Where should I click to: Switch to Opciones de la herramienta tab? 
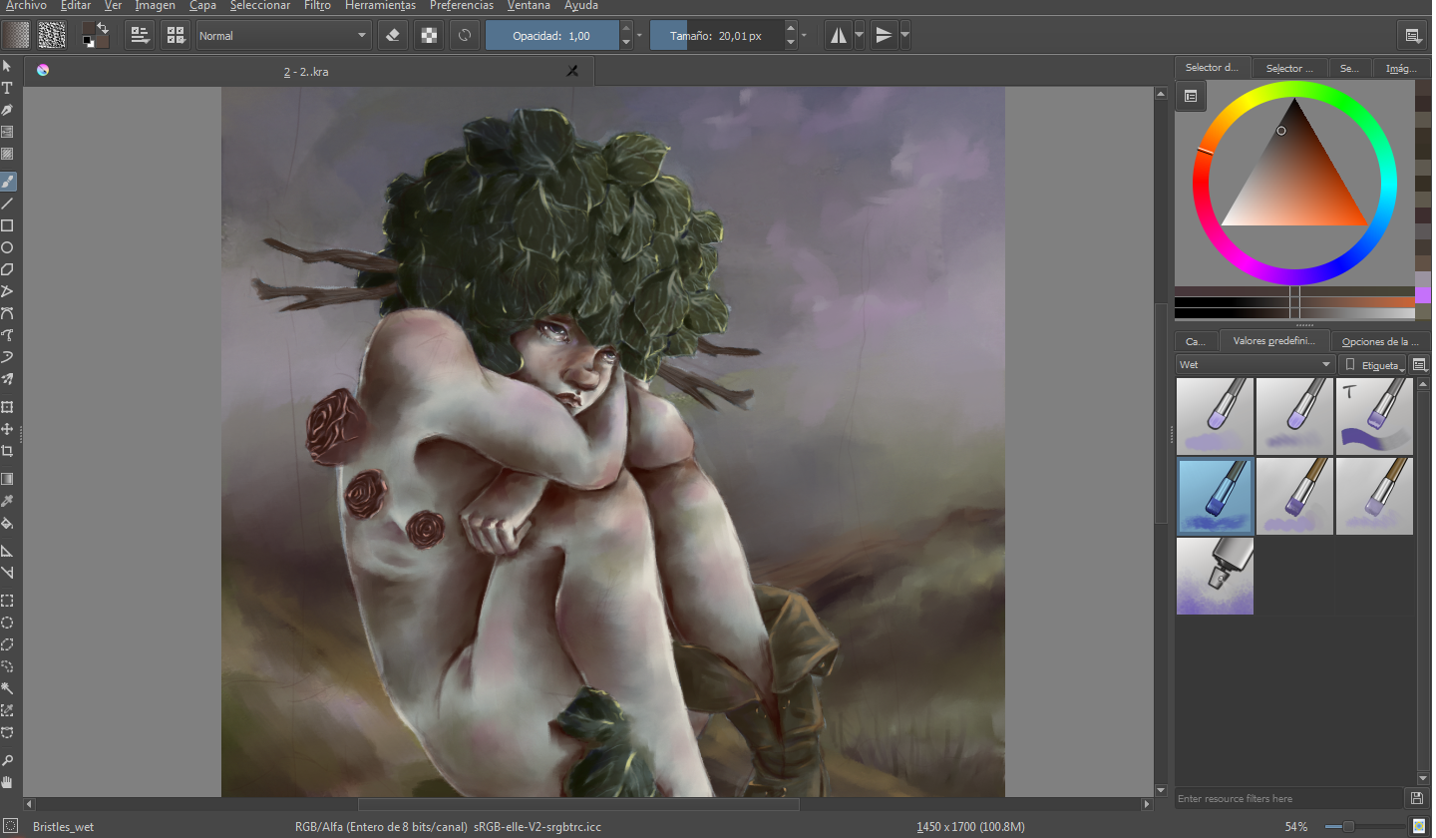point(1380,341)
